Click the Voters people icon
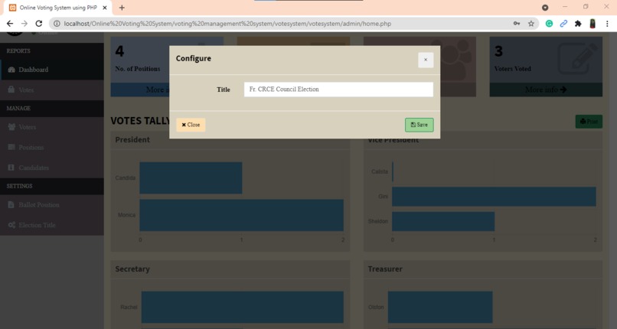 coord(11,127)
